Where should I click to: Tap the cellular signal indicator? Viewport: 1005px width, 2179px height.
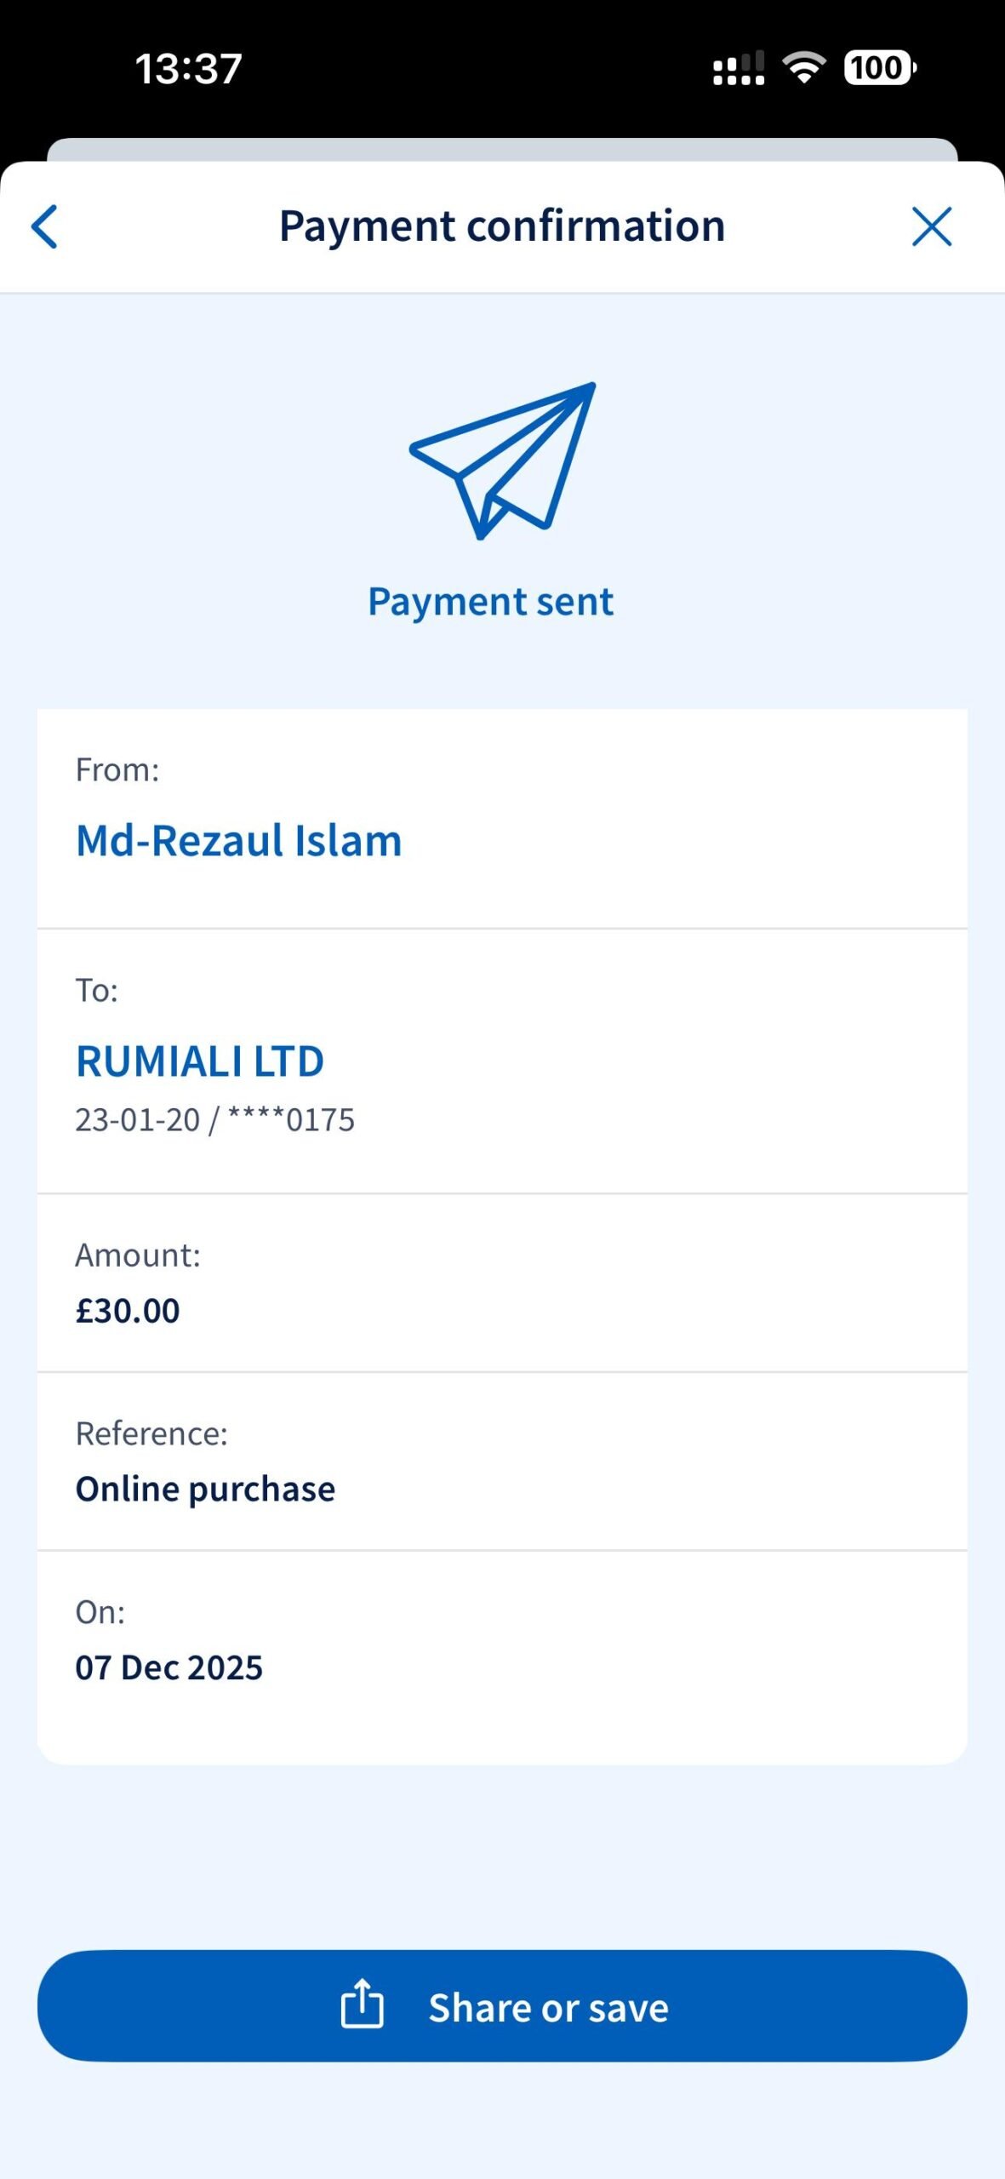click(x=738, y=68)
